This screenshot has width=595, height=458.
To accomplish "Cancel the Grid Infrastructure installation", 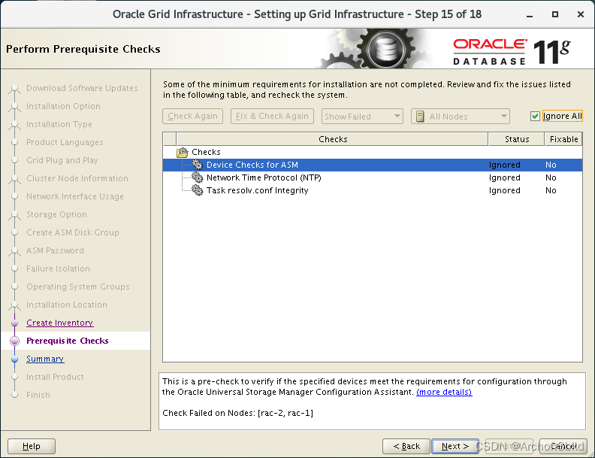I will pyautogui.click(x=563, y=446).
